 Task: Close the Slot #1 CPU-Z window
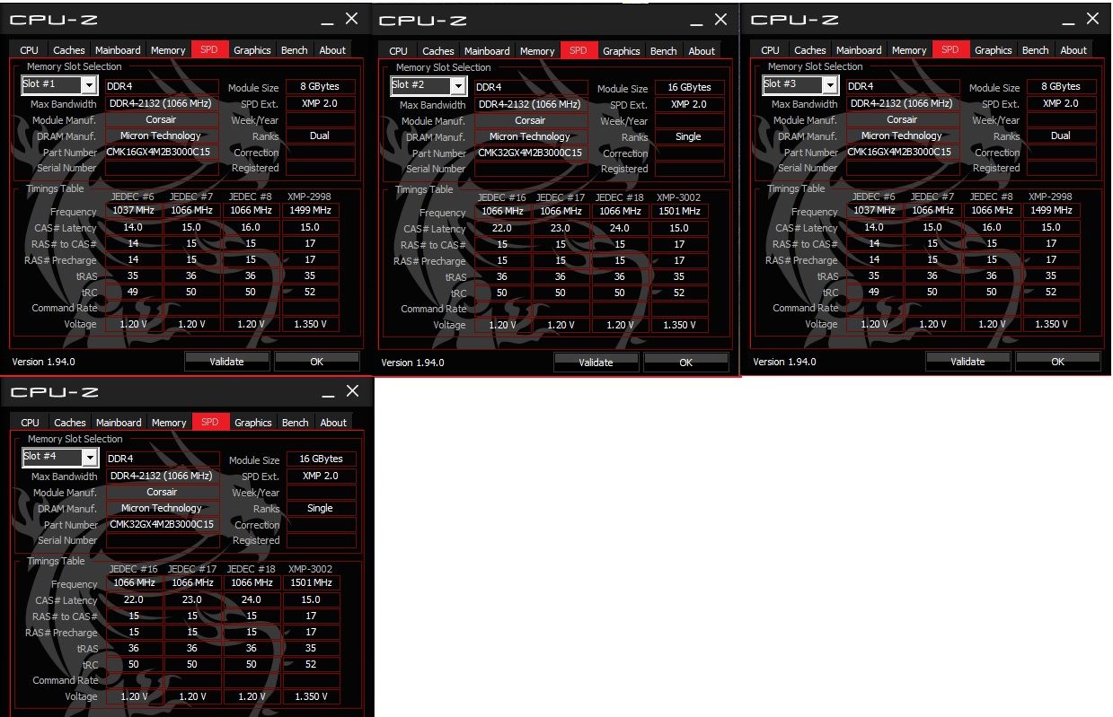351,18
